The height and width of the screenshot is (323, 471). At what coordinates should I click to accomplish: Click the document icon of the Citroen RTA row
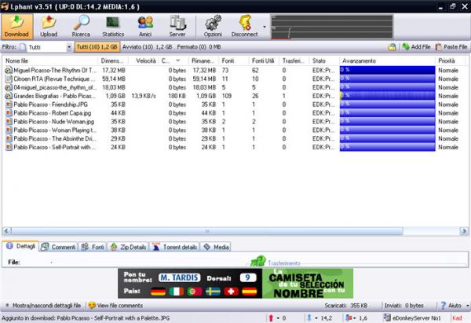point(9,79)
